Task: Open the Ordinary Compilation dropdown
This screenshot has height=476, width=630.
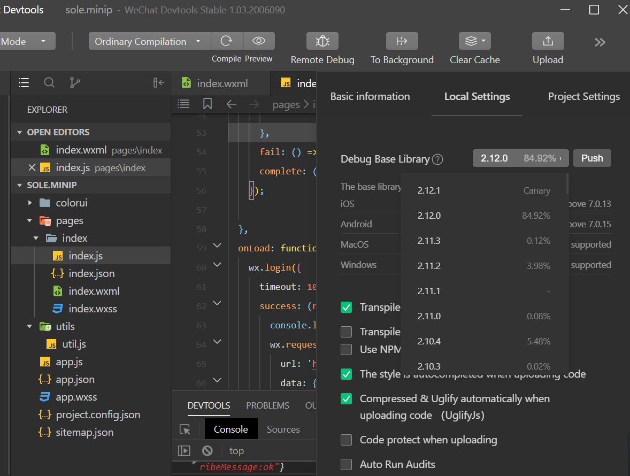Action: (x=149, y=41)
